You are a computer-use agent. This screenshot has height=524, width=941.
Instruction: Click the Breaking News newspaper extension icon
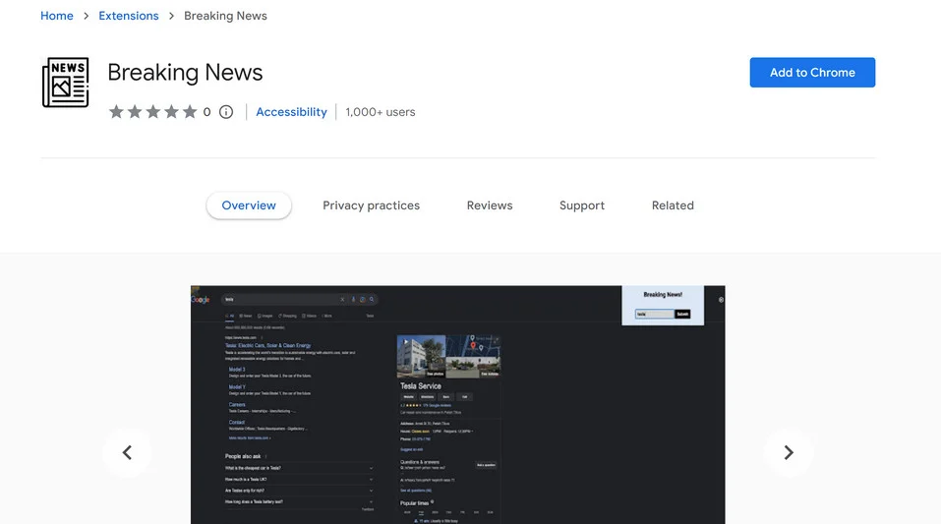pos(66,83)
